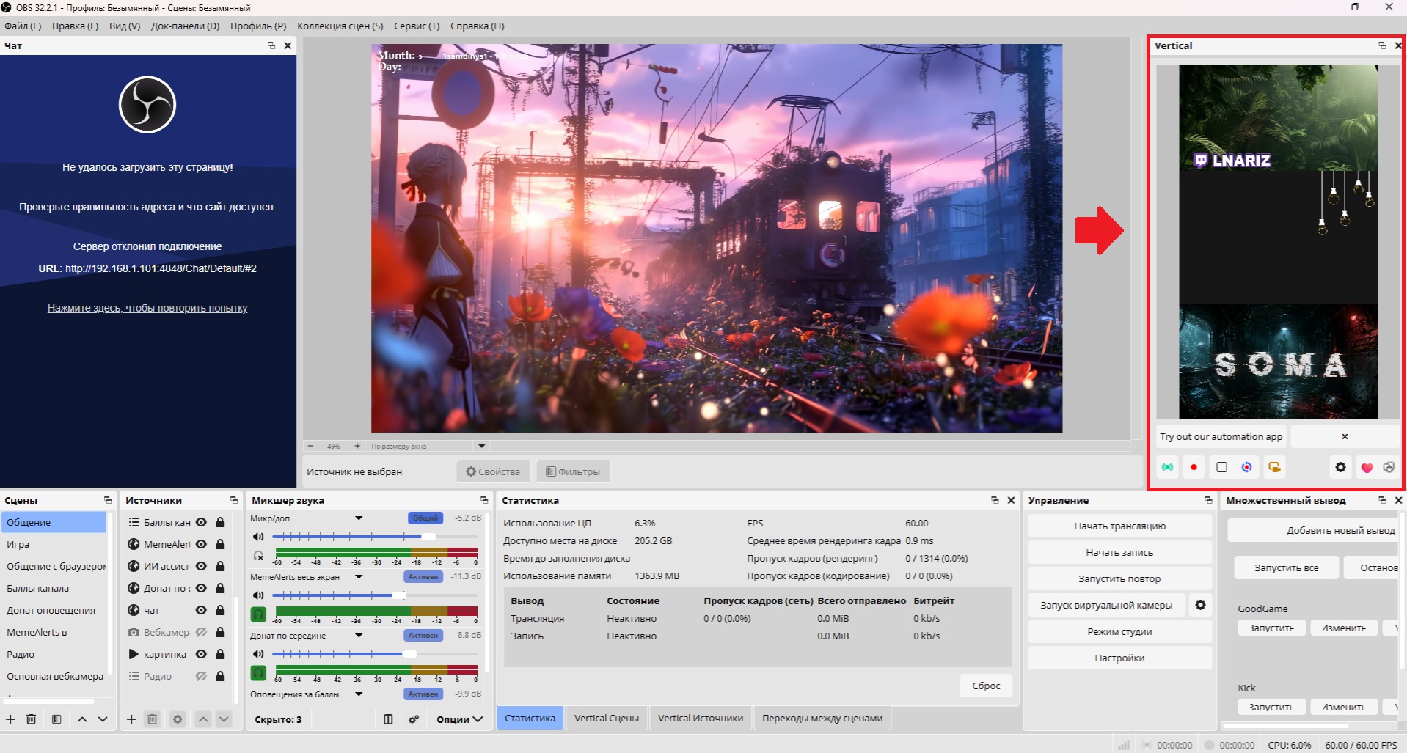Click the white square icon in Vertical panel
The width and height of the screenshot is (1407, 753).
(1221, 467)
